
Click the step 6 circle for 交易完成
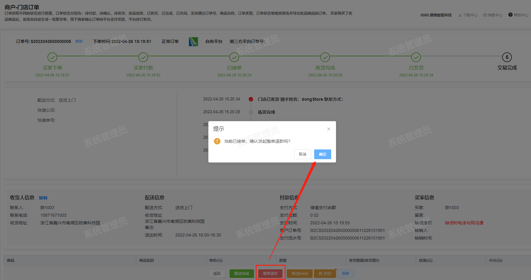point(507,57)
